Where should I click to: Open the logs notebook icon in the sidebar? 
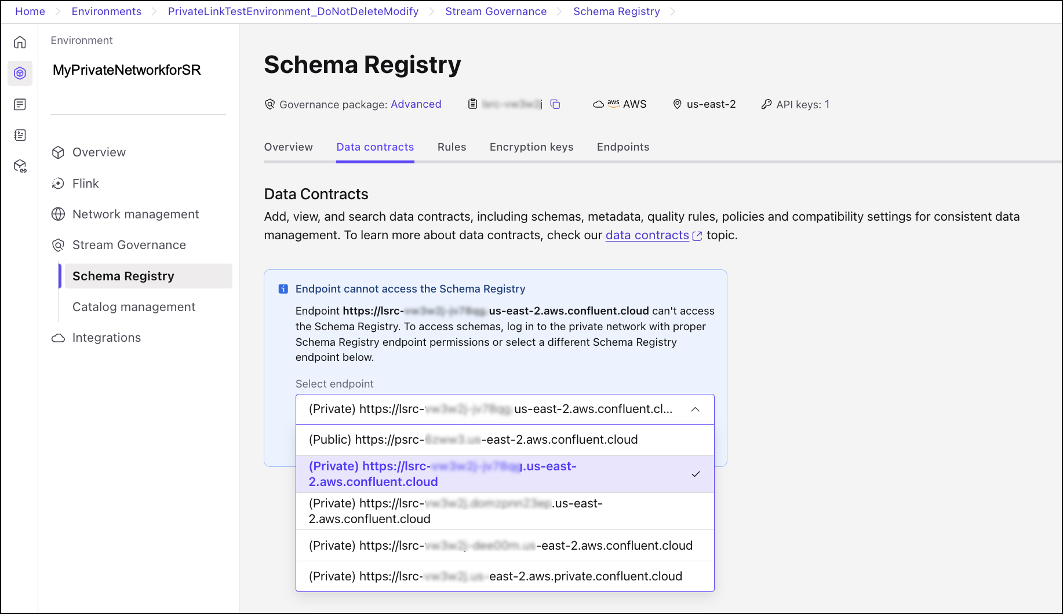click(x=20, y=134)
